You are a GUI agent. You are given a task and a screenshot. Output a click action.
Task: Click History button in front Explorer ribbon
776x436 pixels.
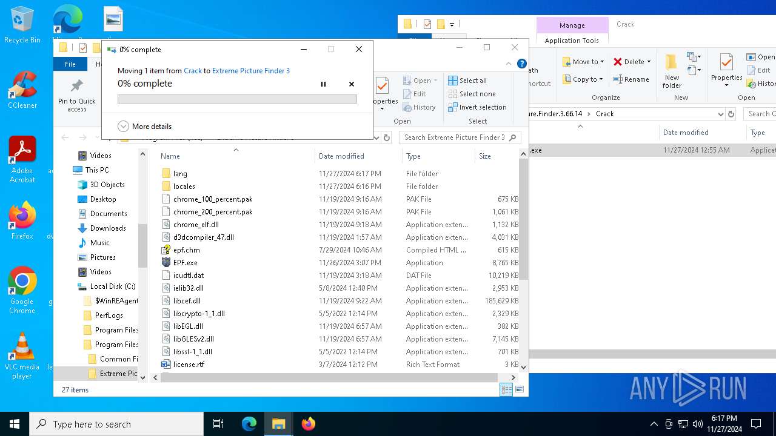[x=419, y=107]
